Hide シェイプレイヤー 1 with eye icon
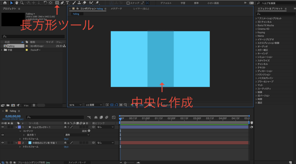 pos(3,127)
